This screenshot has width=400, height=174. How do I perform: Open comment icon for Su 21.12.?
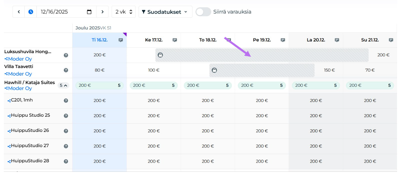tap(391, 40)
